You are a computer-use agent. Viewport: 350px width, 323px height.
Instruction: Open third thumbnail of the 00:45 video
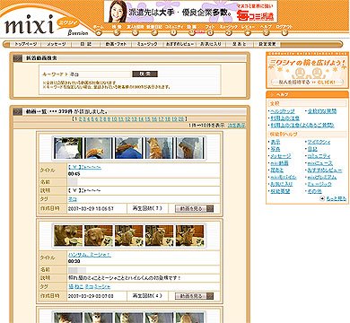tap(129, 148)
